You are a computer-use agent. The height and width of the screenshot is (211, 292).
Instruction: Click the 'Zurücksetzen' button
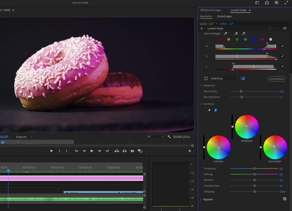point(276,79)
